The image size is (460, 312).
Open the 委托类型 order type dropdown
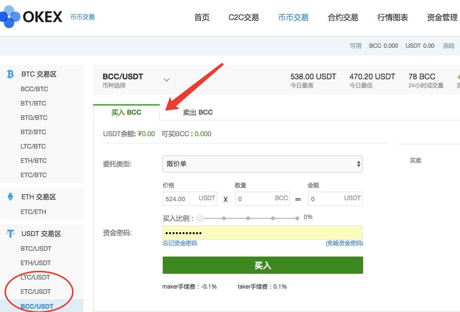tap(262, 163)
